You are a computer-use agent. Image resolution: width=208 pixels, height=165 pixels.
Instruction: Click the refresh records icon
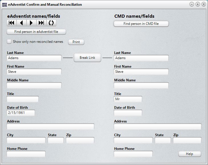pyautogui.click(x=51, y=23)
